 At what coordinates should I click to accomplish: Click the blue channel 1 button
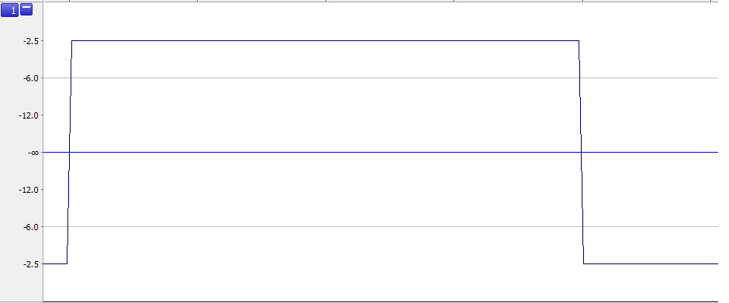pyautogui.click(x=10, y=10)
